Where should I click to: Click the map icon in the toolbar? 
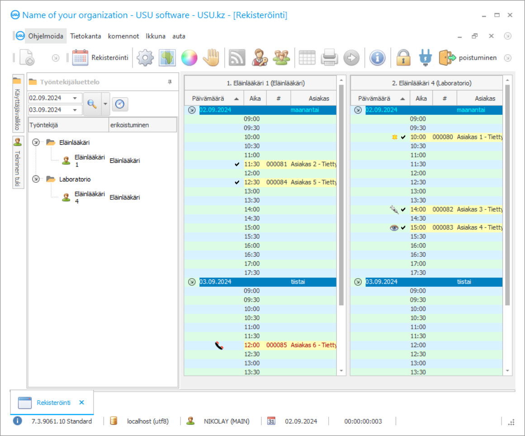tap(167, 57)
